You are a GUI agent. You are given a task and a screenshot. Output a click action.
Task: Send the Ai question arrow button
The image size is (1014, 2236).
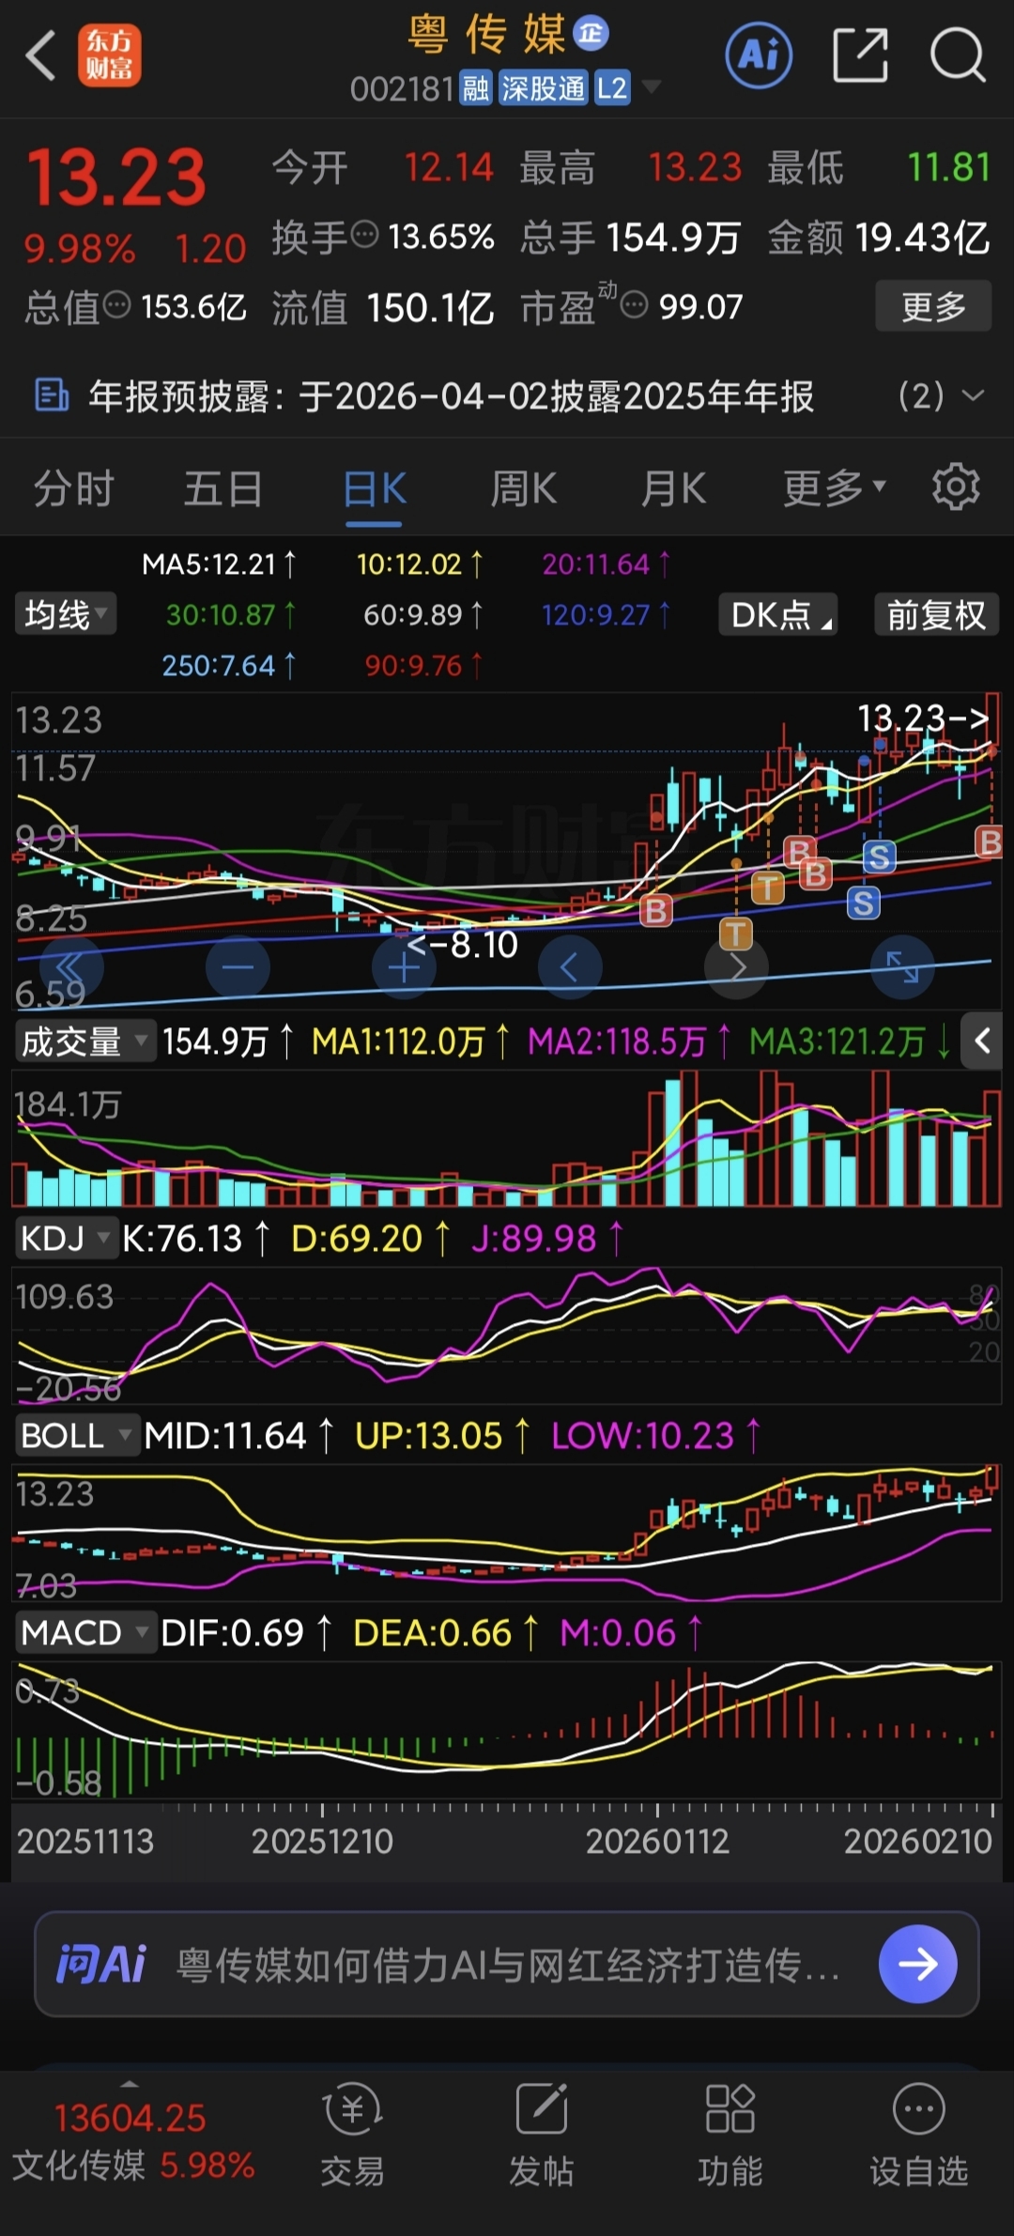pos(918,1964)
